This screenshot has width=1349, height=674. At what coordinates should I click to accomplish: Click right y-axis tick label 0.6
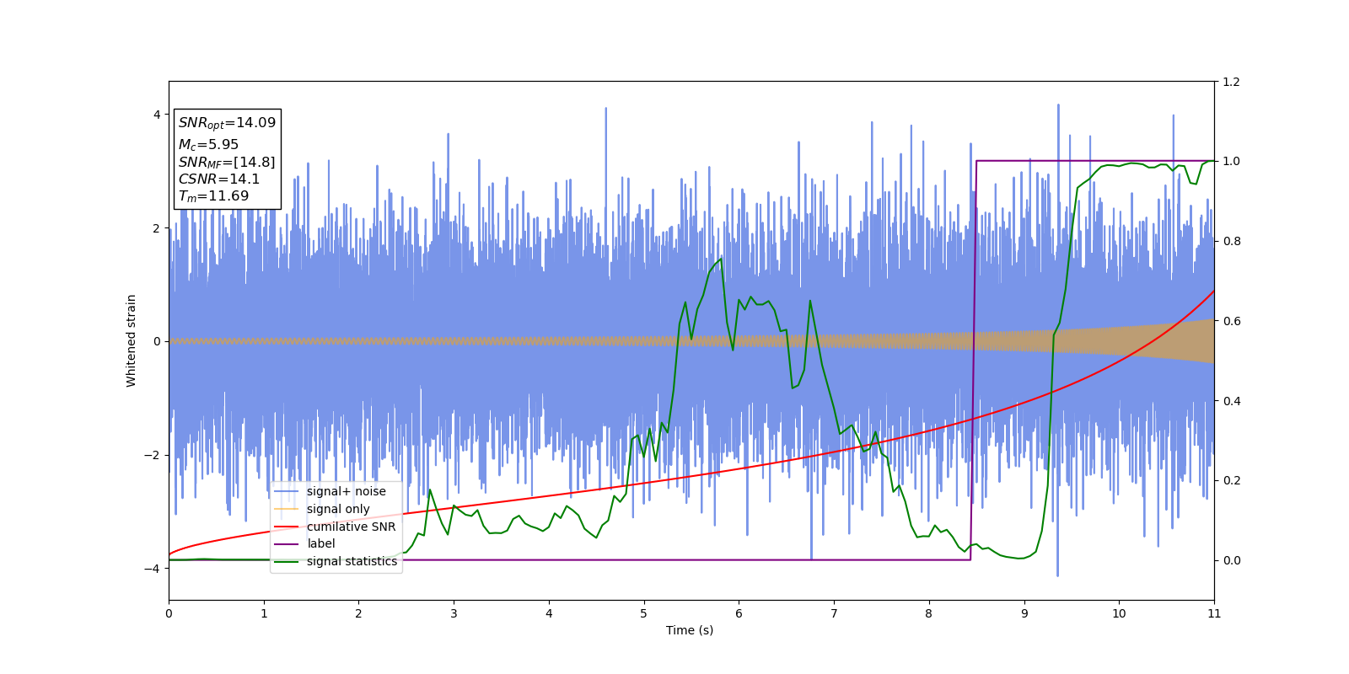pos(1231,321)
